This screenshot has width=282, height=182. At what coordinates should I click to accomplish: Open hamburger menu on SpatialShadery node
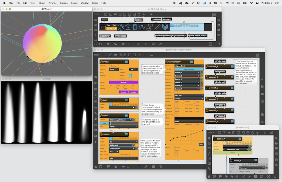191,62
